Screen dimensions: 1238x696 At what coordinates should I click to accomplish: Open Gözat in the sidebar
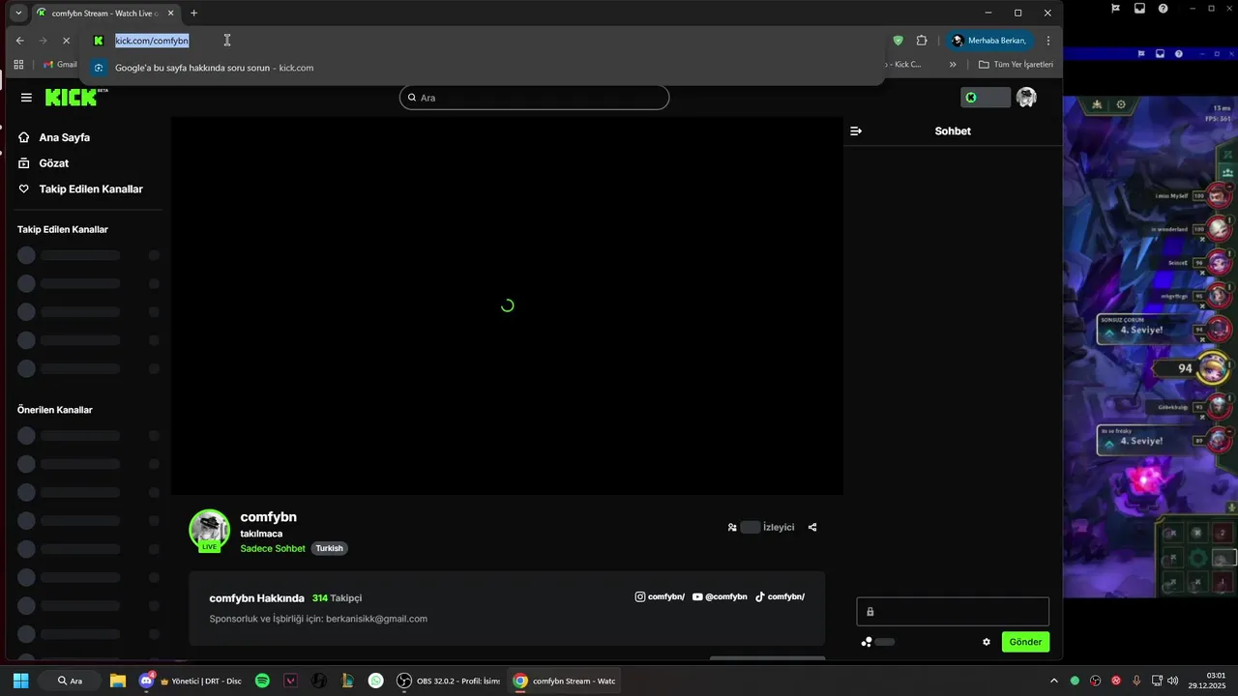coord(53,163)
